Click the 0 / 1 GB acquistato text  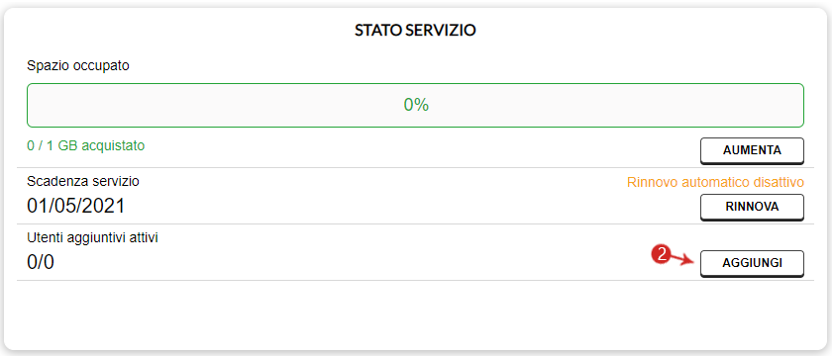(86, 145)
